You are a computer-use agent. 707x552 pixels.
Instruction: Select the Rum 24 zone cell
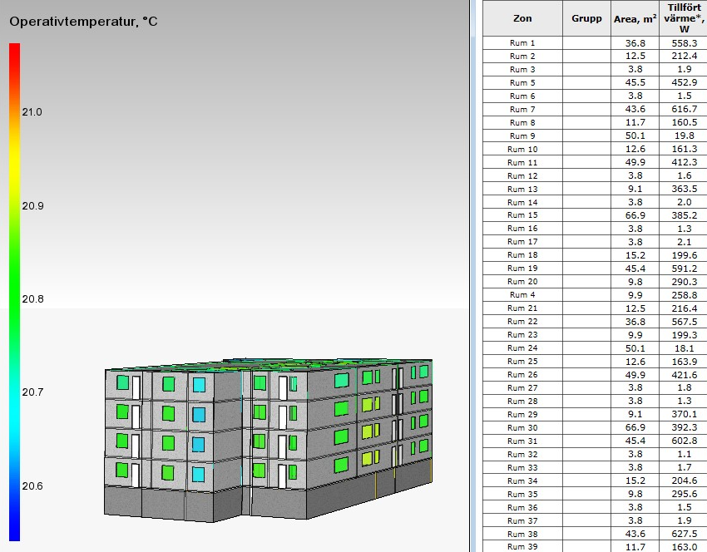click(522, 348)
